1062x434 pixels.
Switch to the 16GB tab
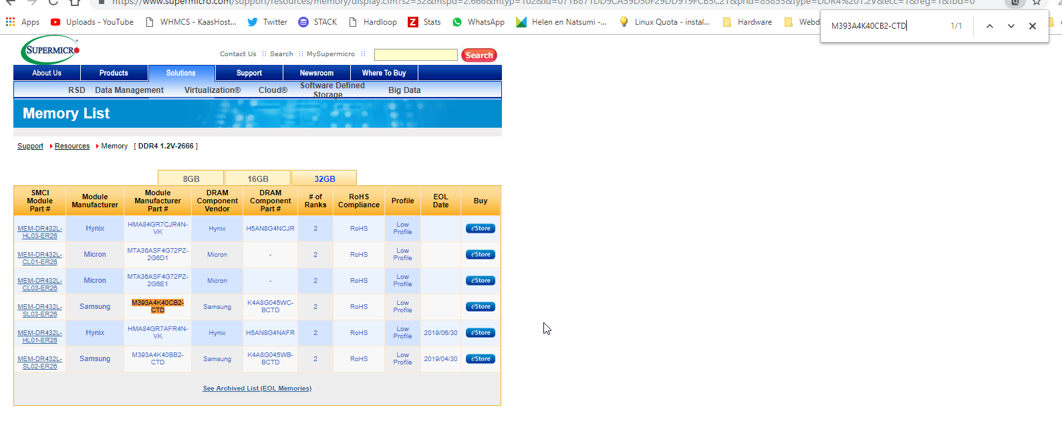(x=258, y=179)
